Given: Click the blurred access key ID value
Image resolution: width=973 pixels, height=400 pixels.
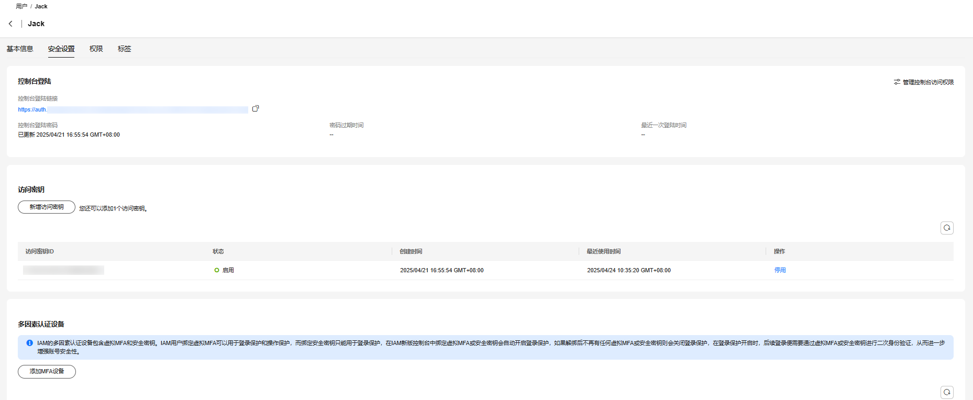Looking at the screenshot, I should tap(63, 270).
